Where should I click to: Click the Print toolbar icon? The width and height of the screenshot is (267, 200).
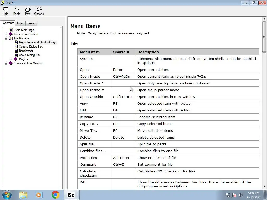(28, 11)
